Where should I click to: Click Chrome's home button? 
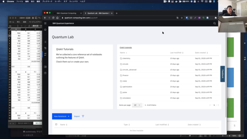pos(58,18)
